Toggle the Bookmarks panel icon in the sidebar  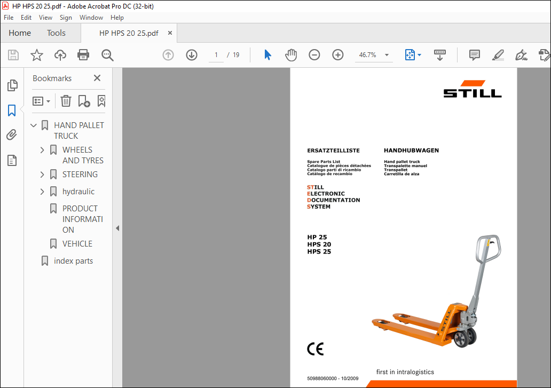click(12, 110)
